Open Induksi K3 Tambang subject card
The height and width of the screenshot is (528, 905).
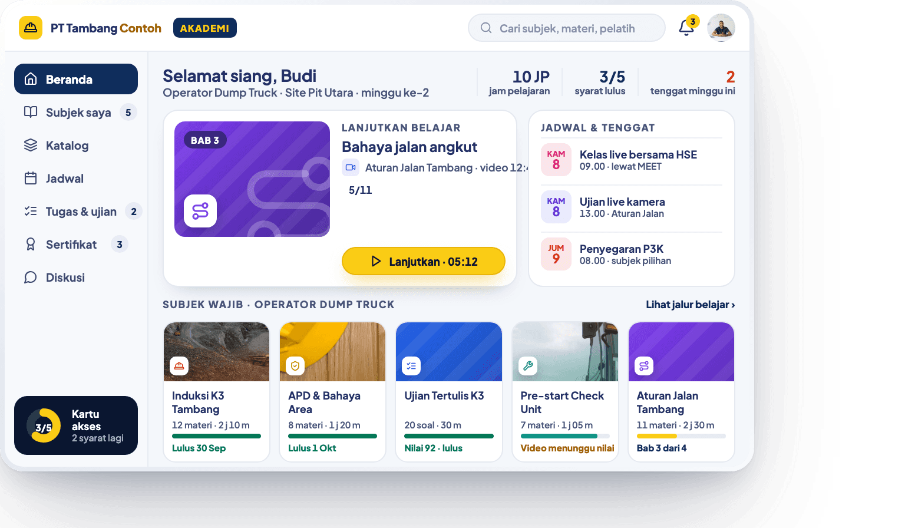pos(216,392)
